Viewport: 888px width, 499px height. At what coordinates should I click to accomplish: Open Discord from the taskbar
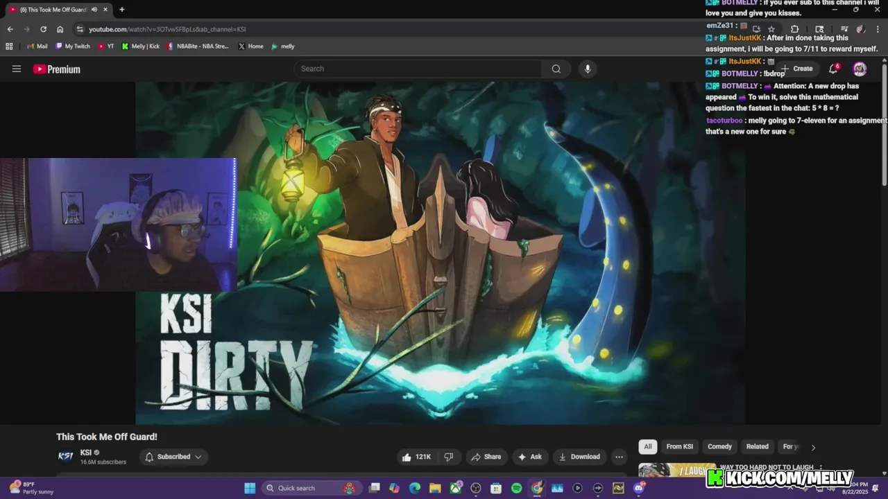pos(638,488)
